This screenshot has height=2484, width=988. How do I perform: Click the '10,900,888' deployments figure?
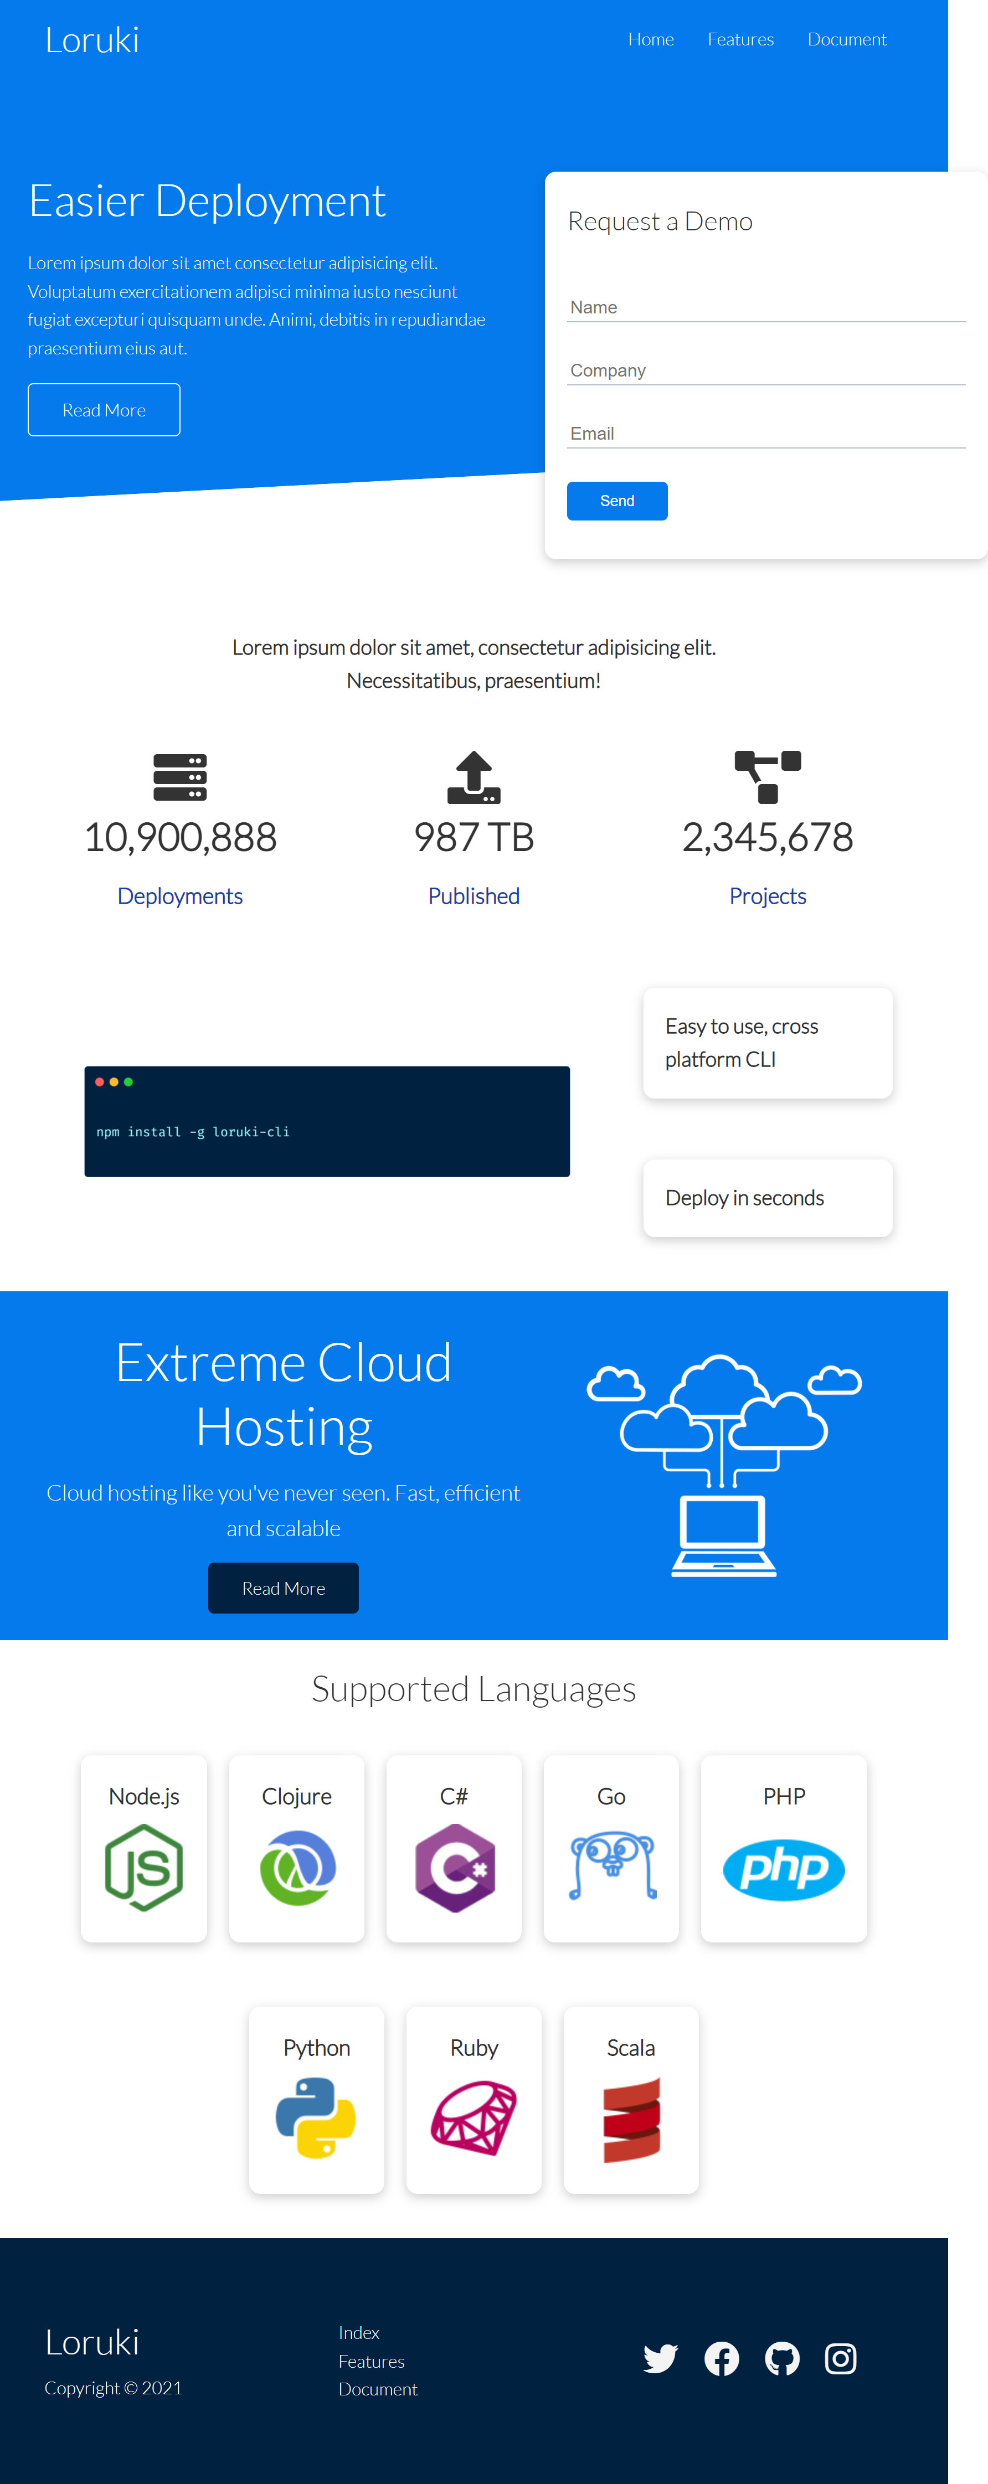point(181,837)
